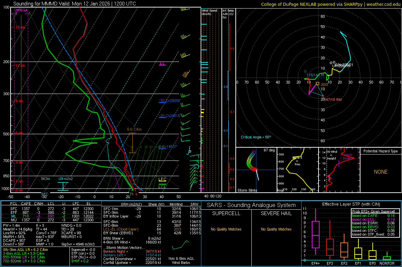
Task: Click 'SARS - Sounding Analogue System' heading
Action: [251, 205]
